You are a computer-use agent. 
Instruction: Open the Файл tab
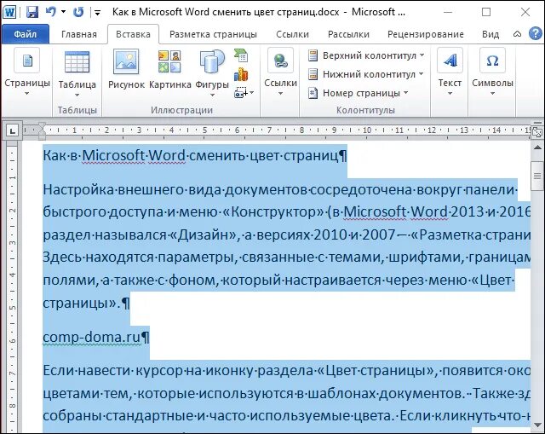(26, 34)
